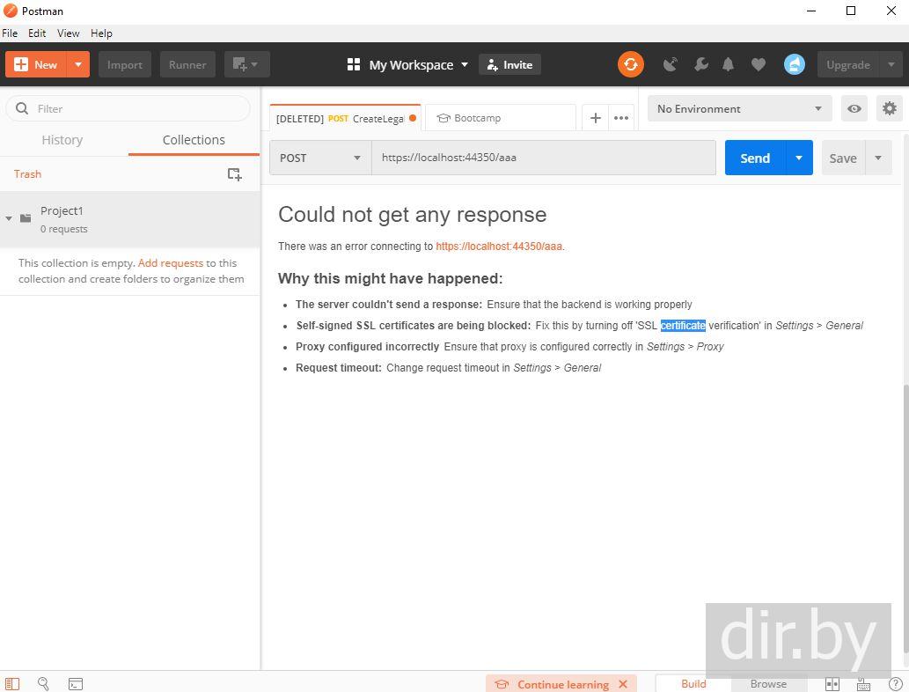Screen dimensions: 909x692
Task: Open the Find and Replace icon
Action: tap(43, 684)
